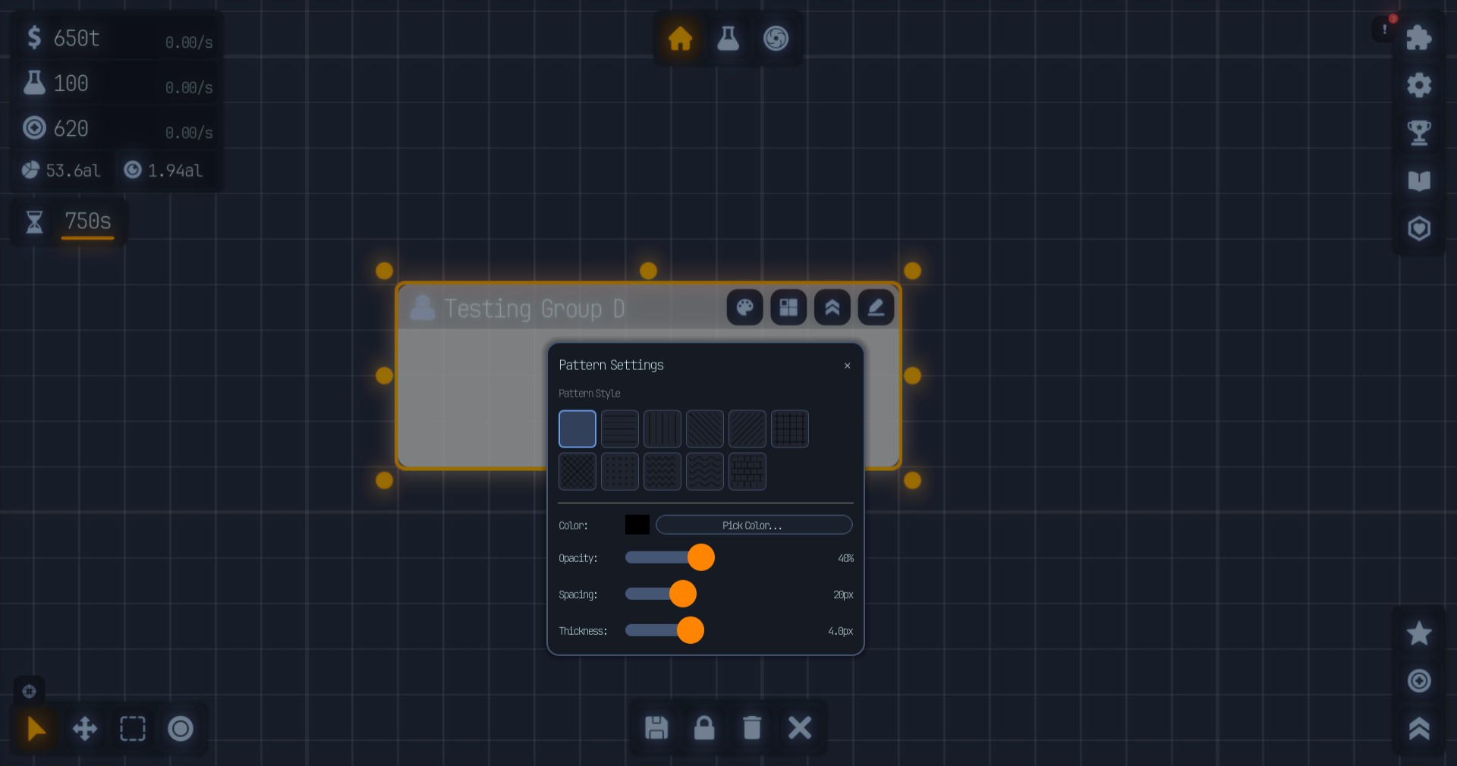Image resolution: width=1457 pixels, height=766 pixels.
Task: Open the puzzle piece mods panel
Action: (1420, 37)
